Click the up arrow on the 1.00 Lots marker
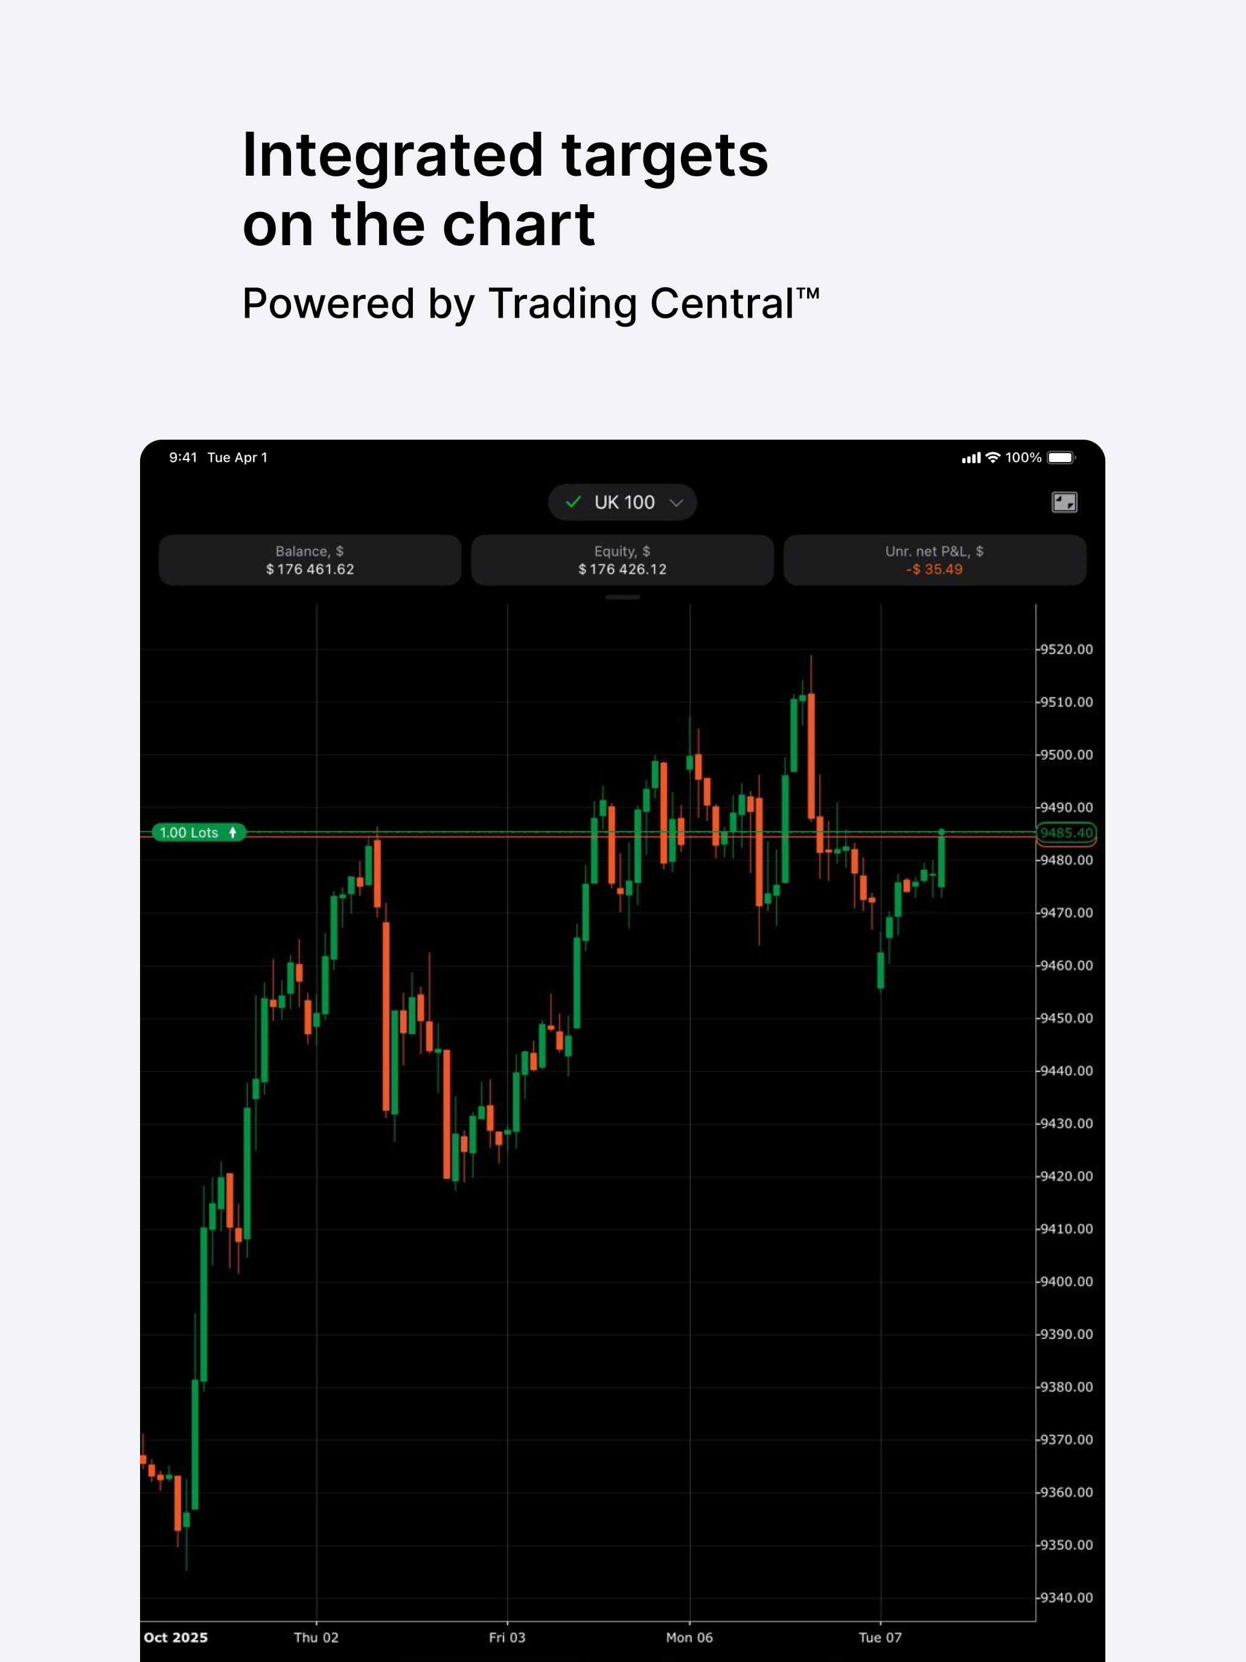 [x=234, y=832]
